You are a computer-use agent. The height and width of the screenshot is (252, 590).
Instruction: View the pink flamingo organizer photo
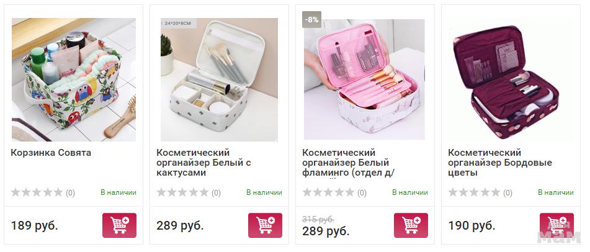(x=364, y=79)
